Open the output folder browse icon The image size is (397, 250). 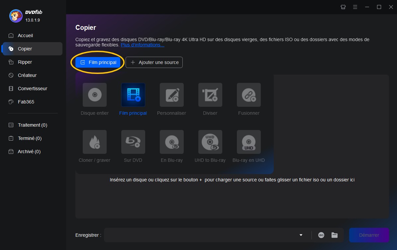(x=335, y=235)
